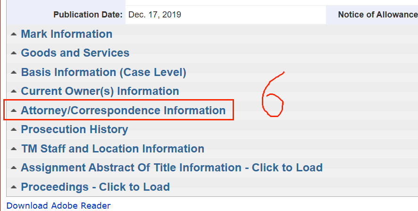This screenshot has height=211, width=418.
Task: Click the triangle next to Goods and Services
Action: (x=14, y=53)
